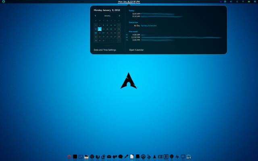The height and width of the screenshot is (161, 258).
Task: Open the white document page dock icon
Action: [132, 157]
